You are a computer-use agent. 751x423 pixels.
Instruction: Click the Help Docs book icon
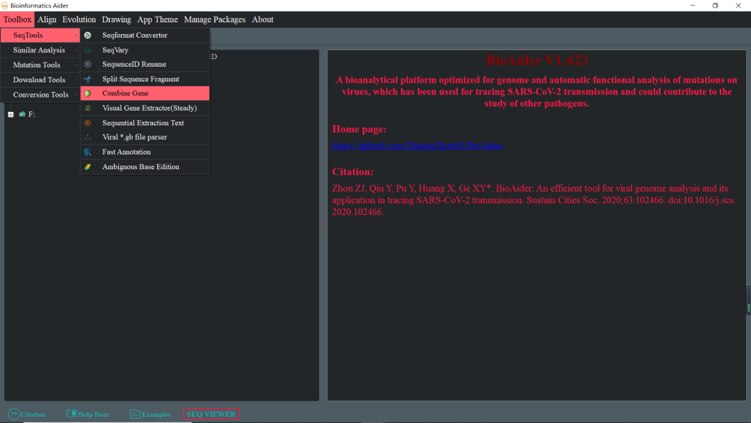pos(72,413)
